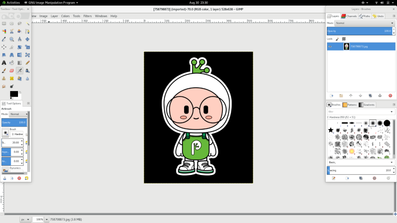The height and width of the screenshot is (223, 397).
Task: Select the Scissors Select tool
Action: (12, 31)
